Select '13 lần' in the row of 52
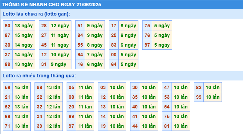The width and height of the screenshot is (244, 134). [21, 107]
